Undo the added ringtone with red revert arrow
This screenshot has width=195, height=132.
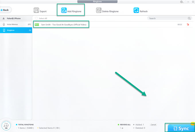pos(188,25)
